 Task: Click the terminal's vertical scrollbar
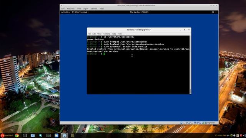191,65
